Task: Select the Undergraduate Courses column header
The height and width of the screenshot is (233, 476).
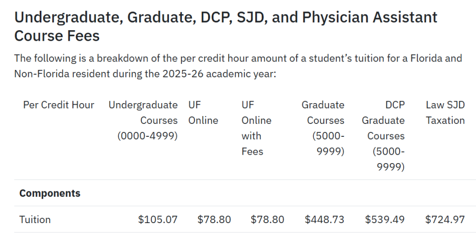Action: [x=143, y=120]
